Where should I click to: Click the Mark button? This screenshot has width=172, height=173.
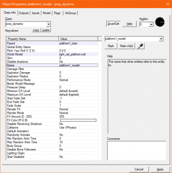coord(111,46)
